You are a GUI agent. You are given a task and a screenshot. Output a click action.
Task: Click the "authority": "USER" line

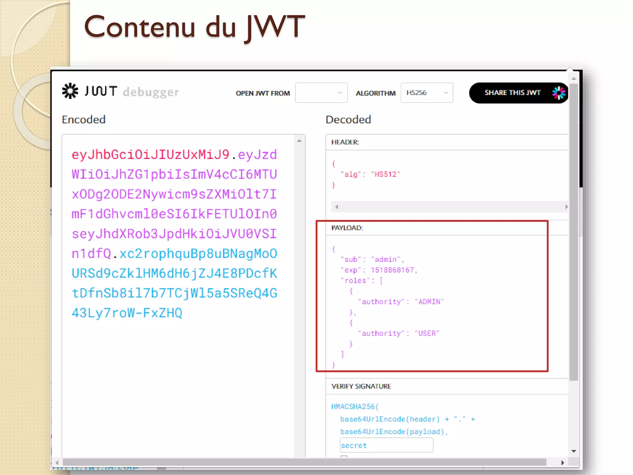pos(398,333)
